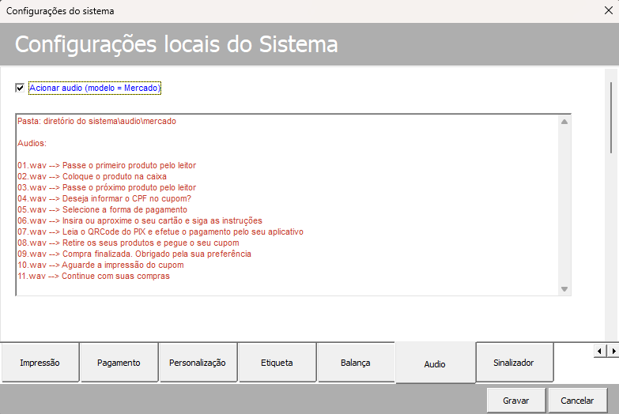The width and height of the screenshot is (619, 414).
Task: Close the Configurações do sistema window
Action: point(609,10)
